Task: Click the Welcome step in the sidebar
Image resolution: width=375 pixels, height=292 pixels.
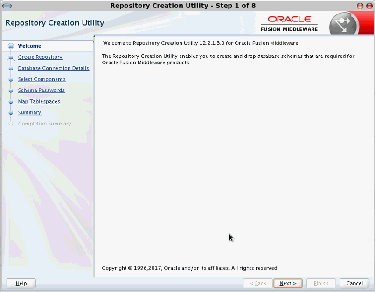Action: pyautogui.click(x=29, y=46)
